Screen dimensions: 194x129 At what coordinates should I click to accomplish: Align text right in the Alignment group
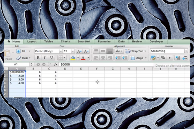(110, 58)
